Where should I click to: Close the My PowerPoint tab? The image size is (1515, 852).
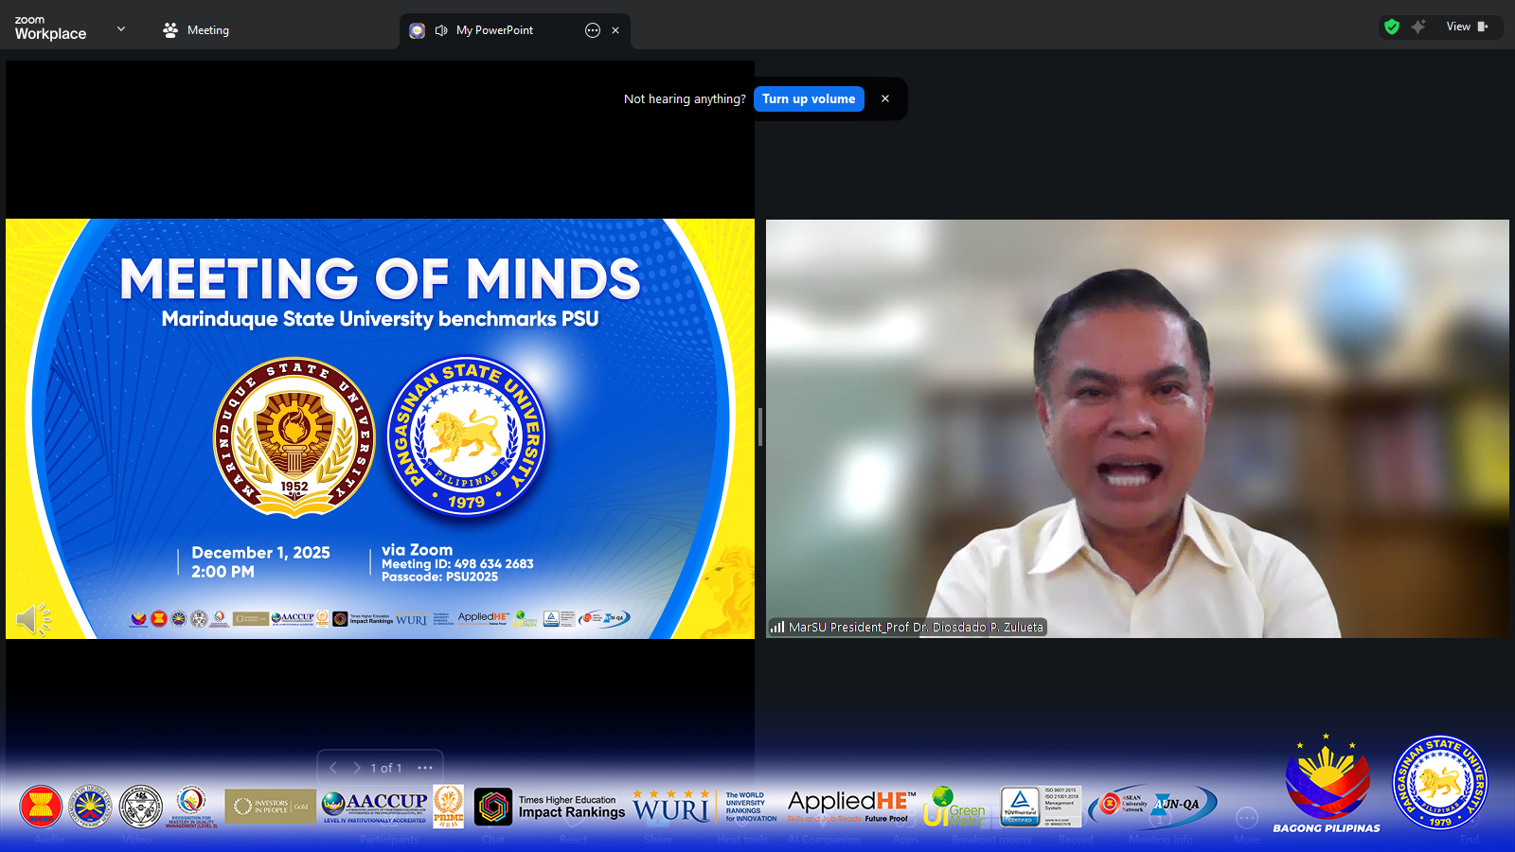pos(615,30)
